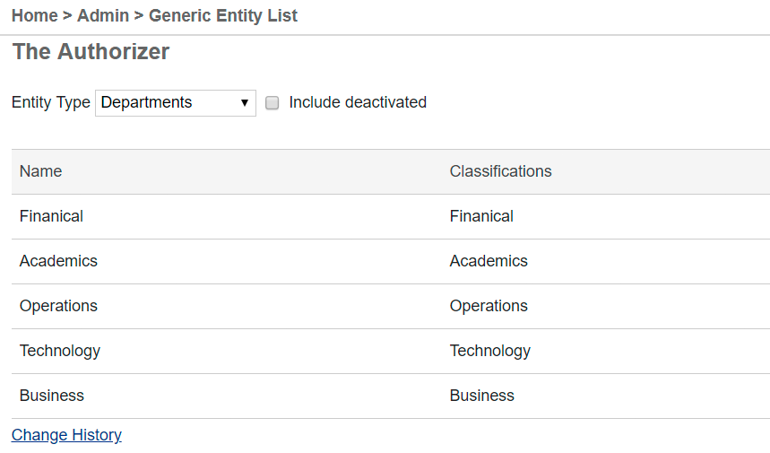Click the Business classification cell
Image resolution: width=770 pixels, height=453 pixels.
click(482, 396)
